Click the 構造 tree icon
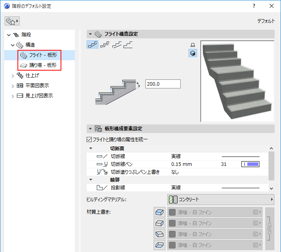The width and height of the screenshot is (281, 252). tap(20, 45)
